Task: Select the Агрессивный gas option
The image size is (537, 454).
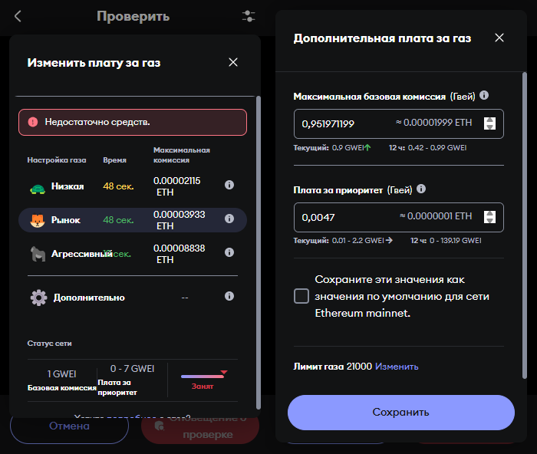Action: tap(133, 254)
